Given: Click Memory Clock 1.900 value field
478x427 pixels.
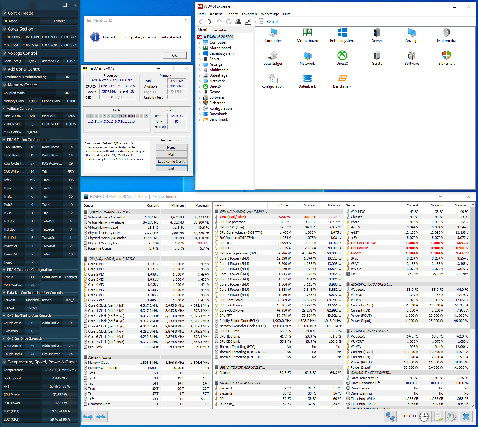Looking at the screenshot, I should [x=32, y=101].
